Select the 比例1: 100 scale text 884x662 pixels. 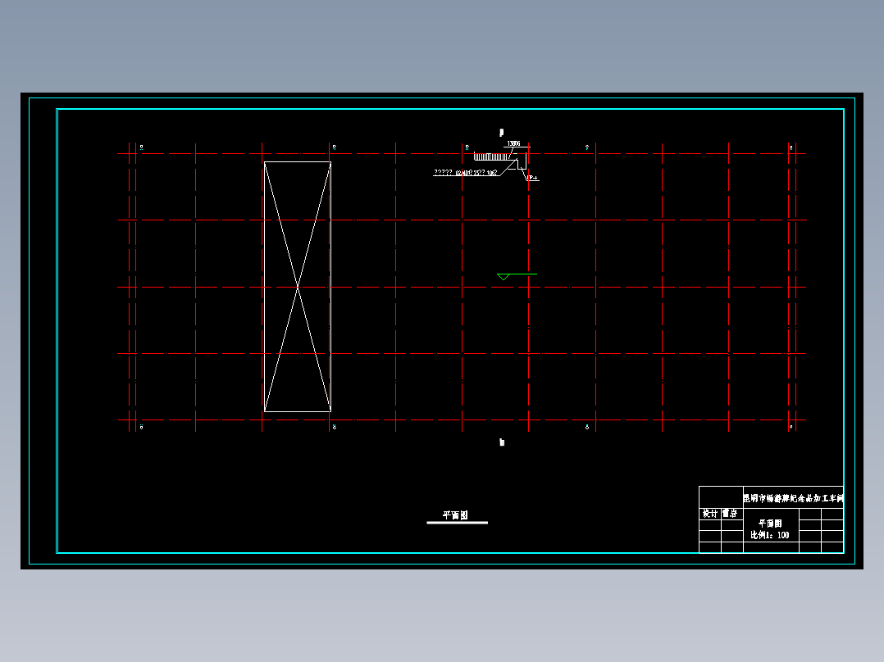pyautogui.click(x=769, y=535)
